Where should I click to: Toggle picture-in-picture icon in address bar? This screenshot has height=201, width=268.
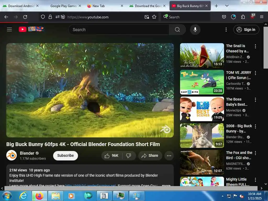[147, 17]
